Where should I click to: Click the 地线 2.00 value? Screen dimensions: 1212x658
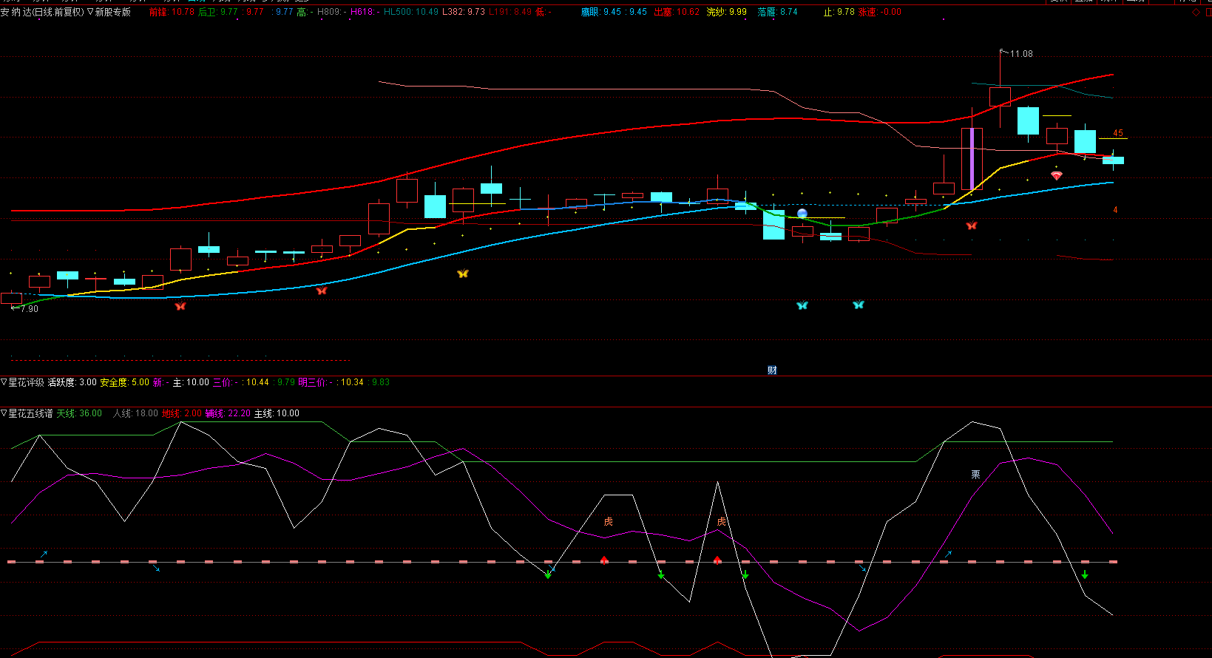pyautogui.click(x=182, y=413)
